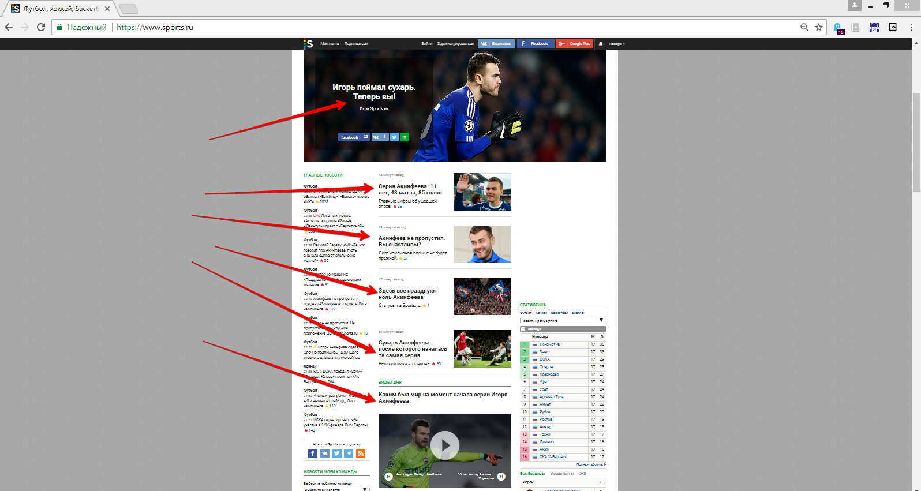
Task: Collapse the Таблица section in statistics
Action: click(523, 329)
